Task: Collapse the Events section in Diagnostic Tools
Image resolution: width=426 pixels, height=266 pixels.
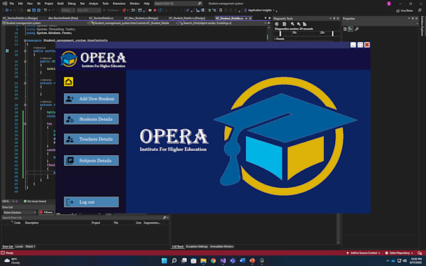Action: [x=276, y=39]
